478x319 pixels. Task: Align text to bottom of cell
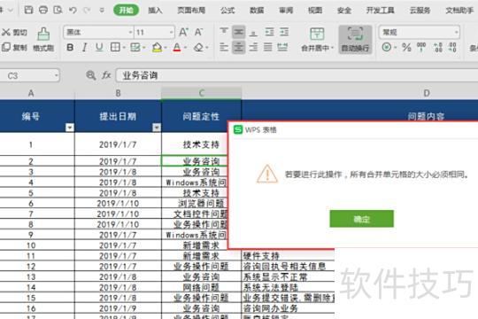[253, 32]
